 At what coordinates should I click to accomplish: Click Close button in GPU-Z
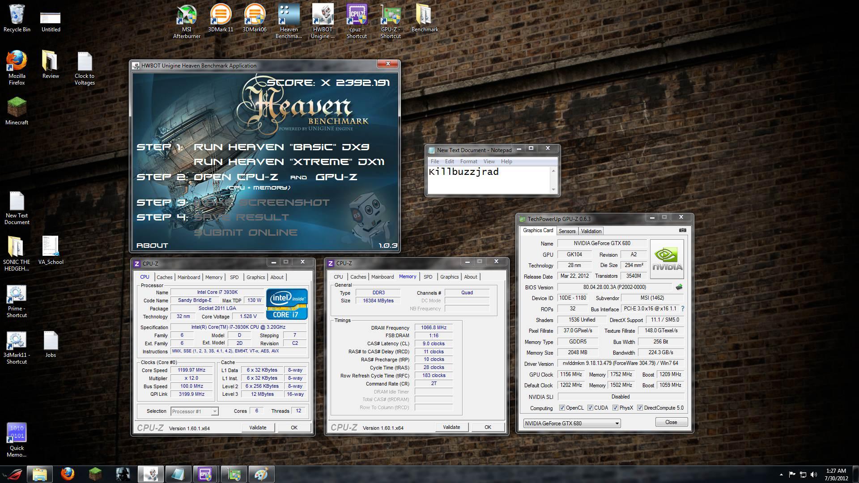(671, 422)
